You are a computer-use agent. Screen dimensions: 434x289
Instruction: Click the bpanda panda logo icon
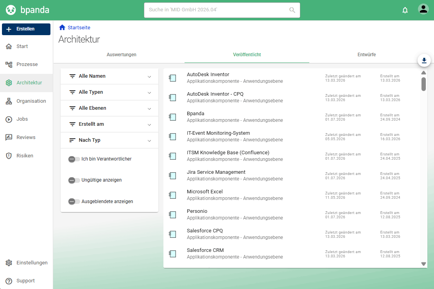pyautogui.click(x=11, y=10)
